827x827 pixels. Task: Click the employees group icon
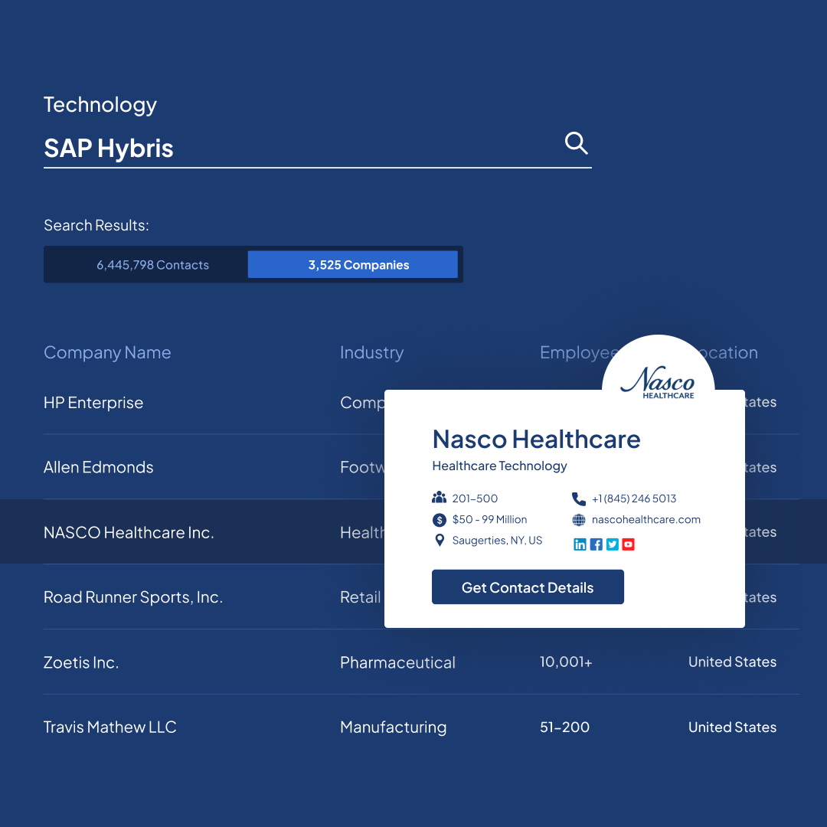point(439,498)
